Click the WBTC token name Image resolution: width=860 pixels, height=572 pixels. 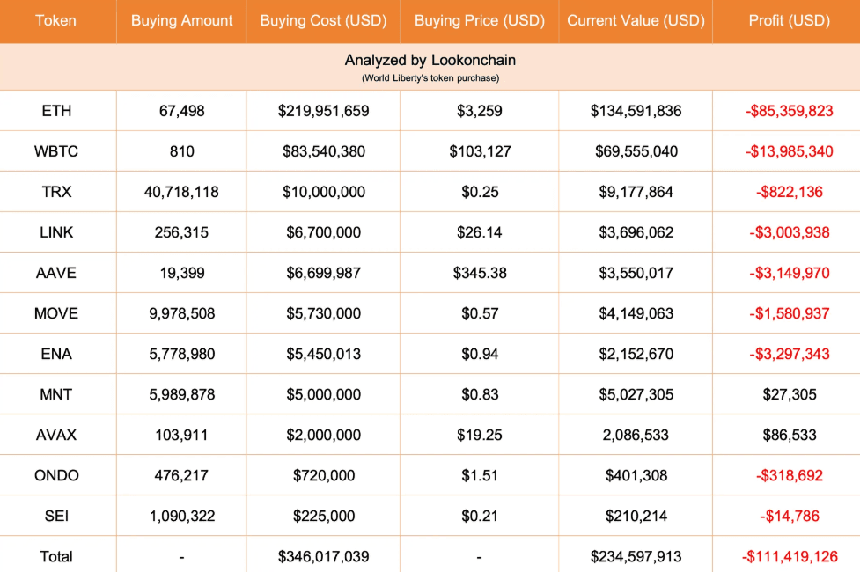coord(56,151)
